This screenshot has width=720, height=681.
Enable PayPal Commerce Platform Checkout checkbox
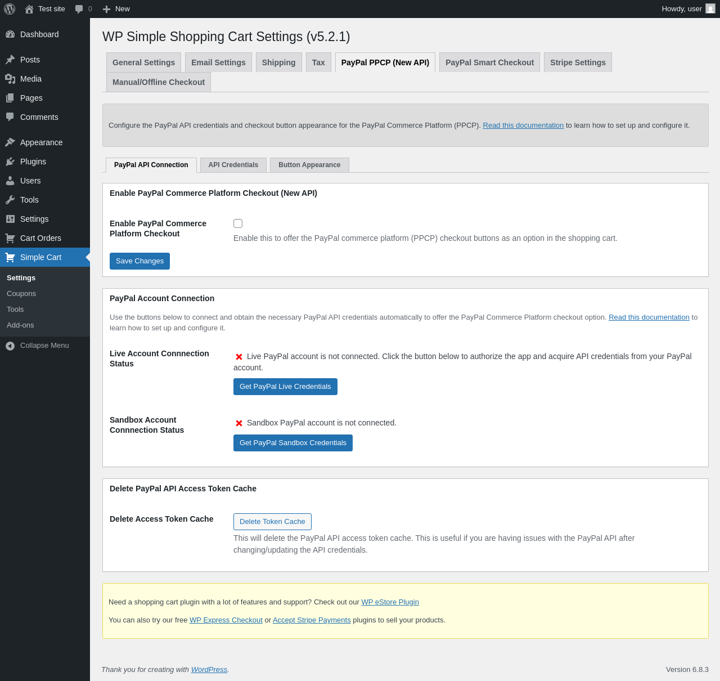[x=238, y=223]
